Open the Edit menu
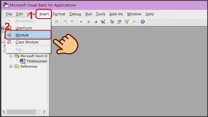Screen dimensions: 208x117 coord(19,14)
